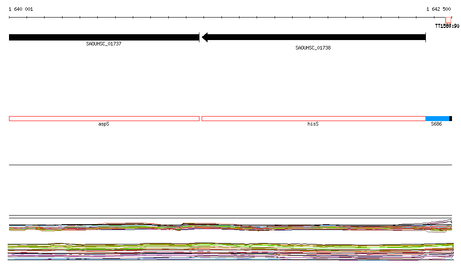Screen dimensions: 461x275
Task: Select the SAOUHSC_01738 black gene arrow body
Action: [315, 37]
